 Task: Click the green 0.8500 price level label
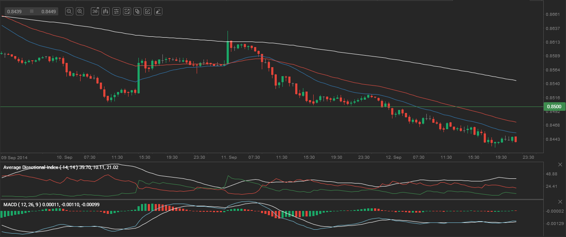click(x=553, y=107)
